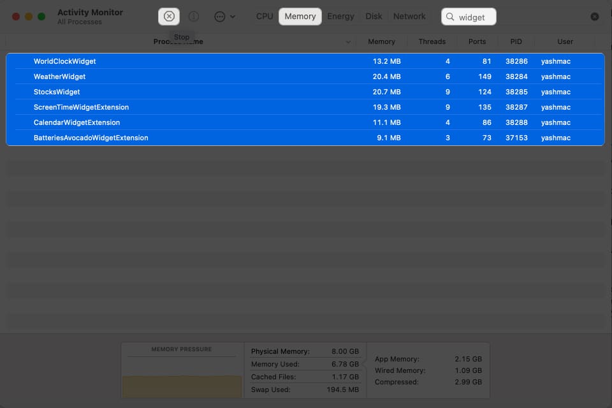Select the Memory tab
The image size is (612, 408).
(x=300, y=17)
